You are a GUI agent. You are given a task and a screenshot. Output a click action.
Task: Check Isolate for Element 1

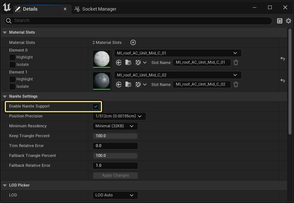click(12, 87)
